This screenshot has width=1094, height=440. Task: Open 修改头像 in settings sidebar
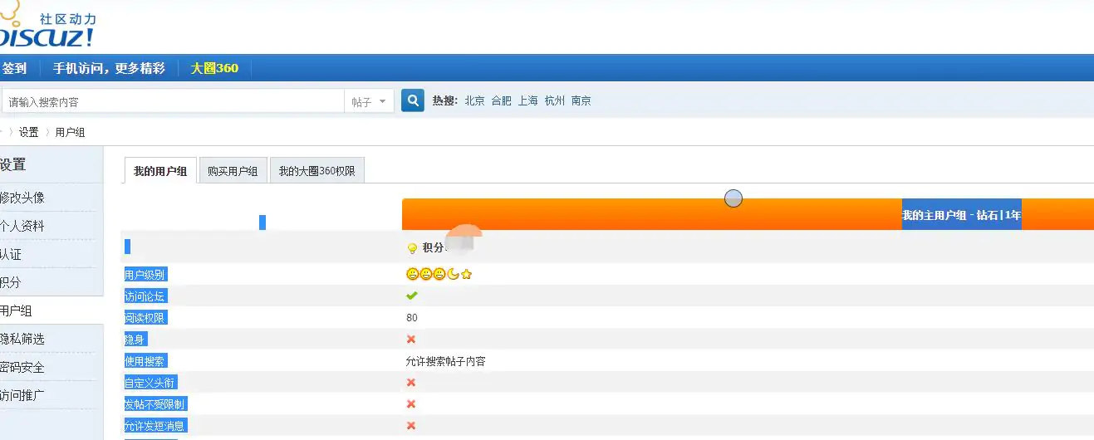[x=22, y=198]
